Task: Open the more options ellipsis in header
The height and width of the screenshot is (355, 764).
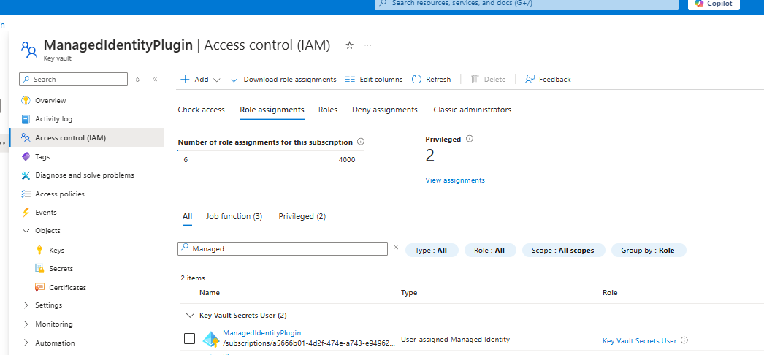Action: [368, 45]
